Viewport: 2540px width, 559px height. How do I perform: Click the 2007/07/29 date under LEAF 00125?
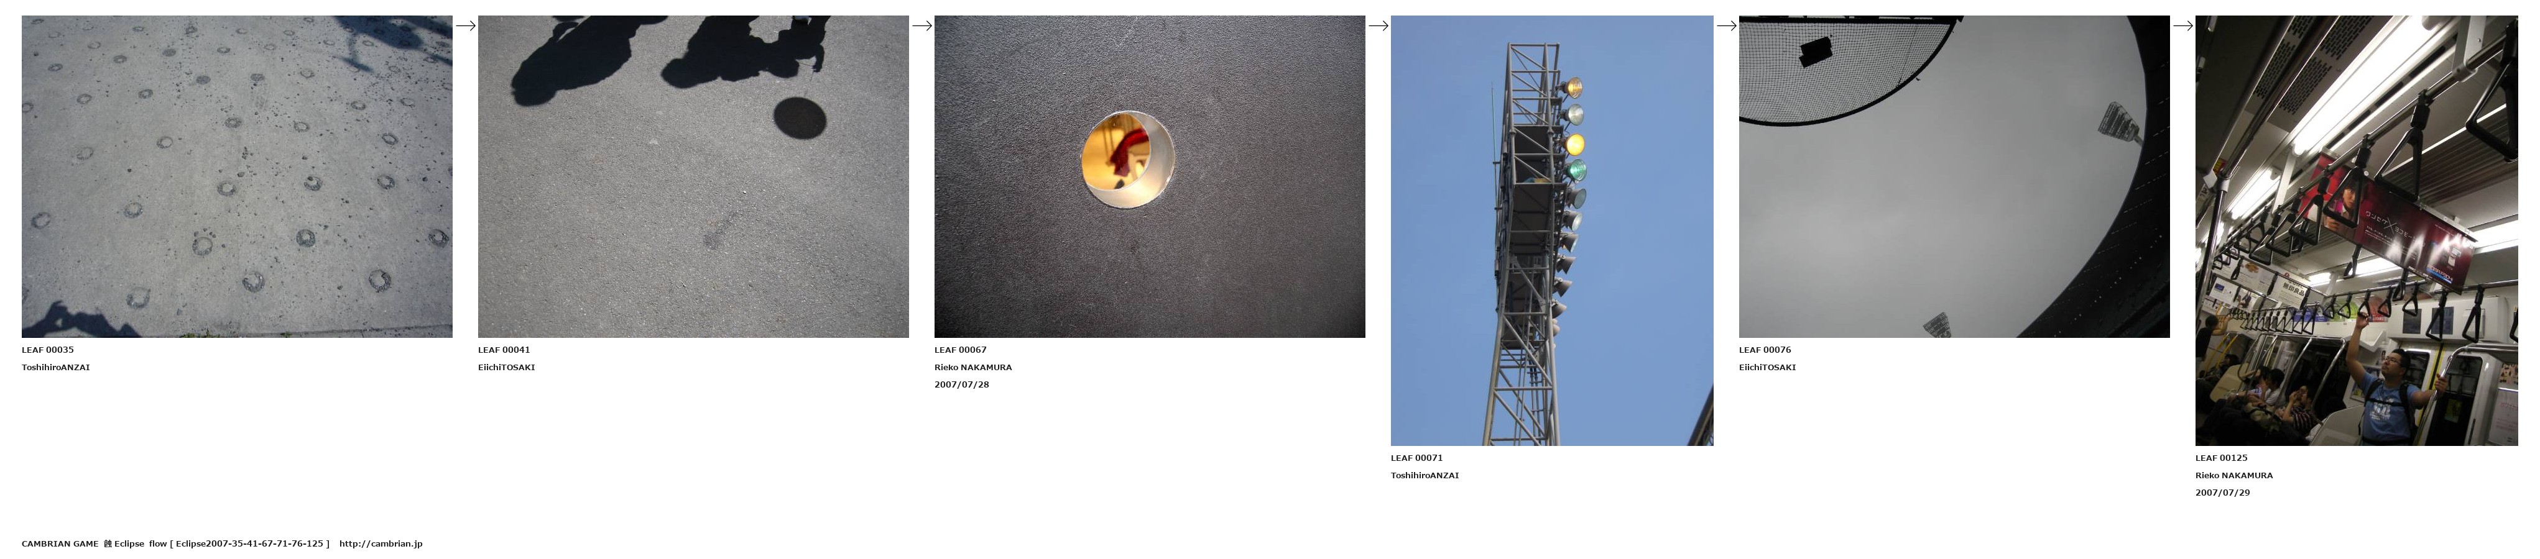click(2222, 493)
